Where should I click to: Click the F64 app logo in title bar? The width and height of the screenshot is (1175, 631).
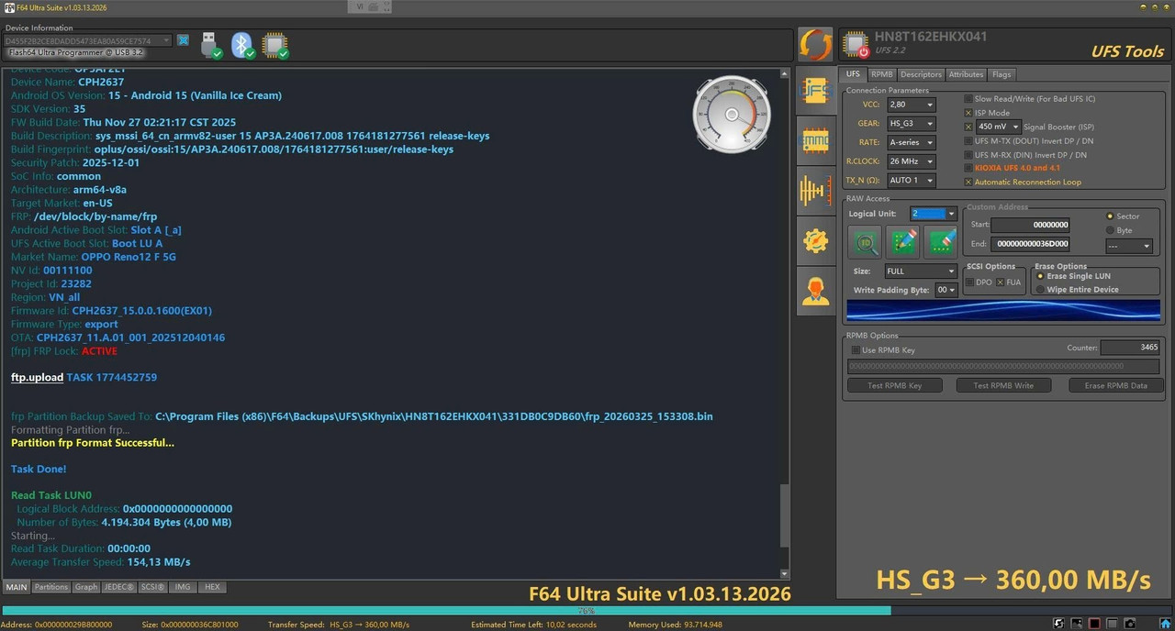(x=8, y=7)
